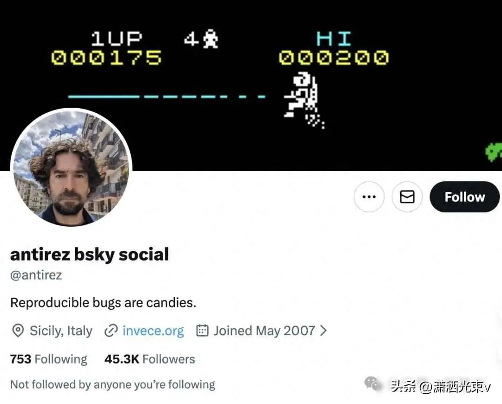Click the link chain icon
The image size is (502, 404).
pos(111,331)
